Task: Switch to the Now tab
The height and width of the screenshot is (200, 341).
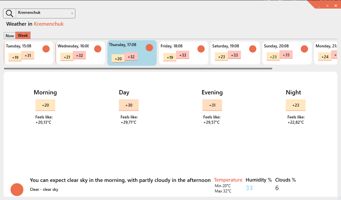Action: coord(10,36)
